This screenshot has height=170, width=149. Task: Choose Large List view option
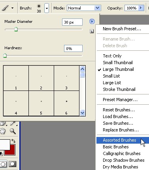click(x=112, y=83)
